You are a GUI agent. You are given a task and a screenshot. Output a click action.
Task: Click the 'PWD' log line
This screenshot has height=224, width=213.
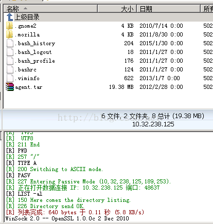pyautogui.click(x=16, y=151)
